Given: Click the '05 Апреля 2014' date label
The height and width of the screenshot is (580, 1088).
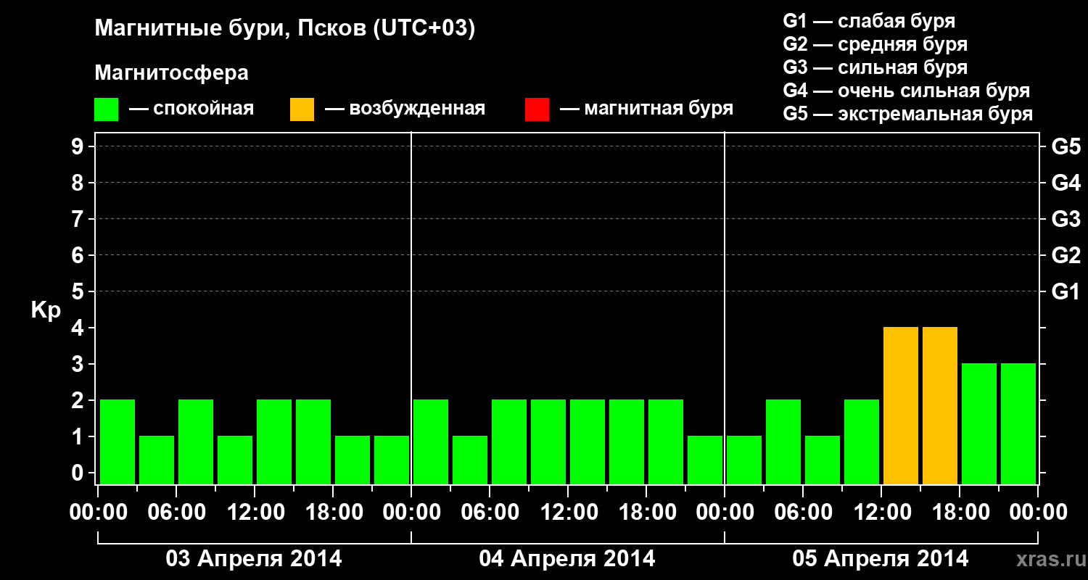Looking at the screenshot, I should (x=881, y=558).
